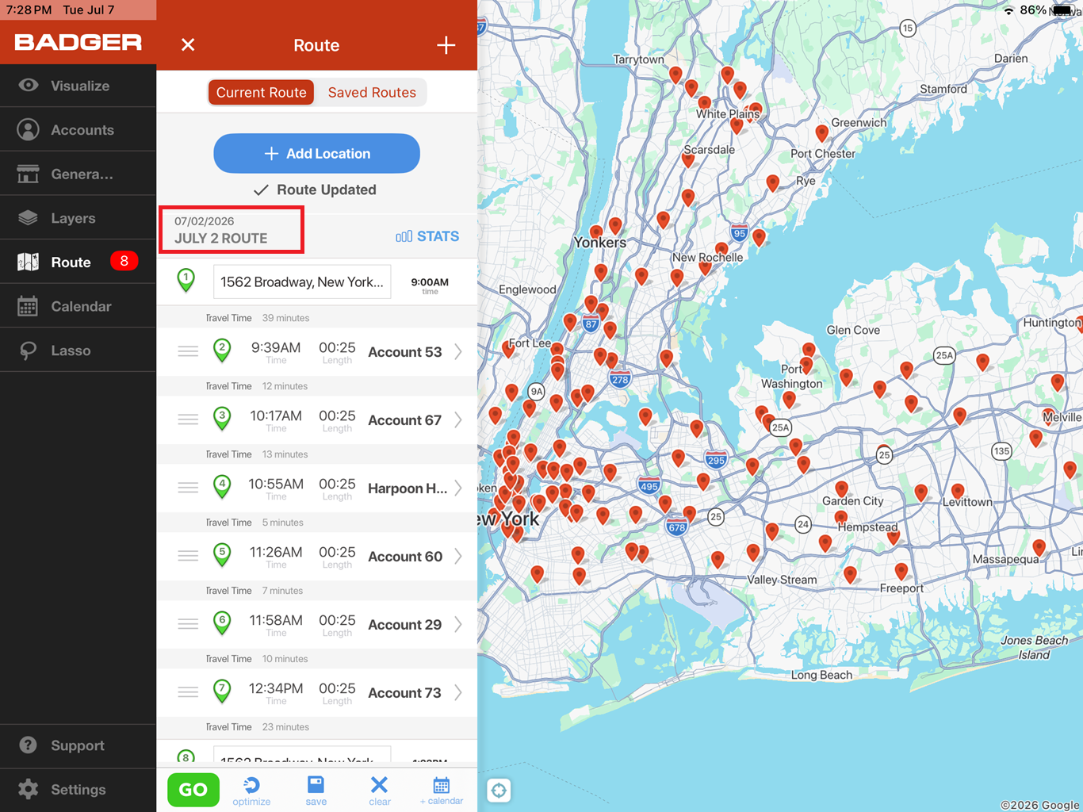1083x812 pixels.
Task: Open the Layers menu item
Action: [x=78, y=218]
